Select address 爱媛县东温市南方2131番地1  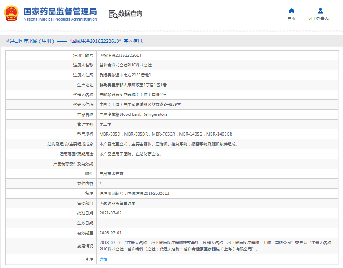125,75
